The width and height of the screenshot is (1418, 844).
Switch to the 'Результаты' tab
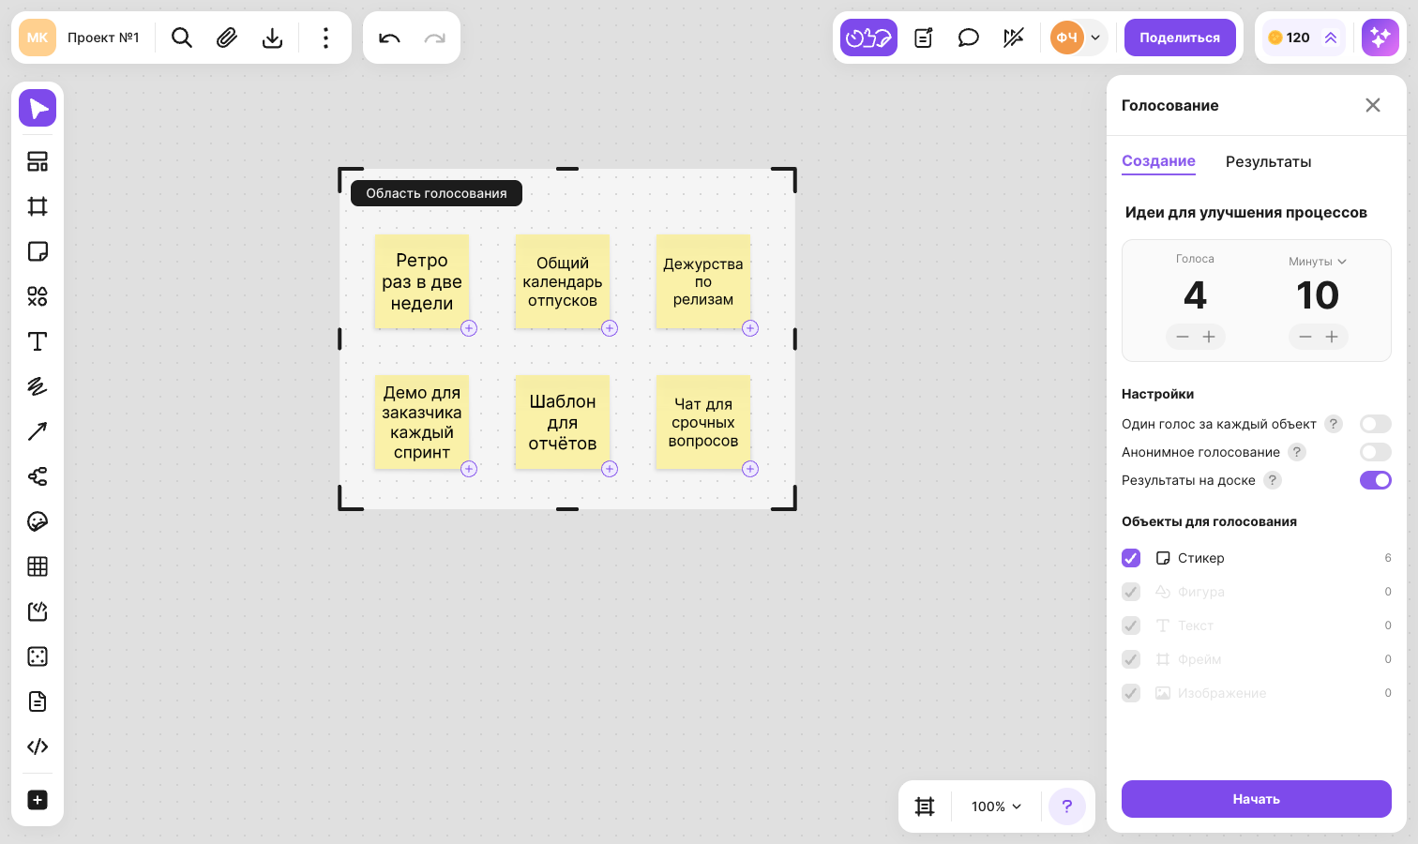(x=1268, y=161)
